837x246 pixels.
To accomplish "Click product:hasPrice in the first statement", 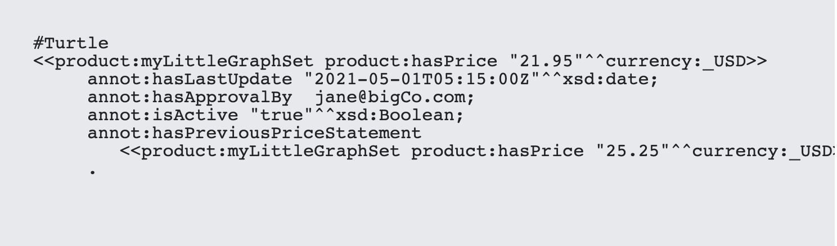I will click(411, 61).
